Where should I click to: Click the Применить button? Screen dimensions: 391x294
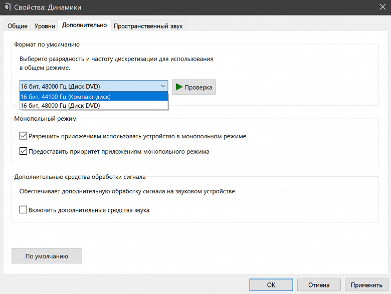pos(366,285)
